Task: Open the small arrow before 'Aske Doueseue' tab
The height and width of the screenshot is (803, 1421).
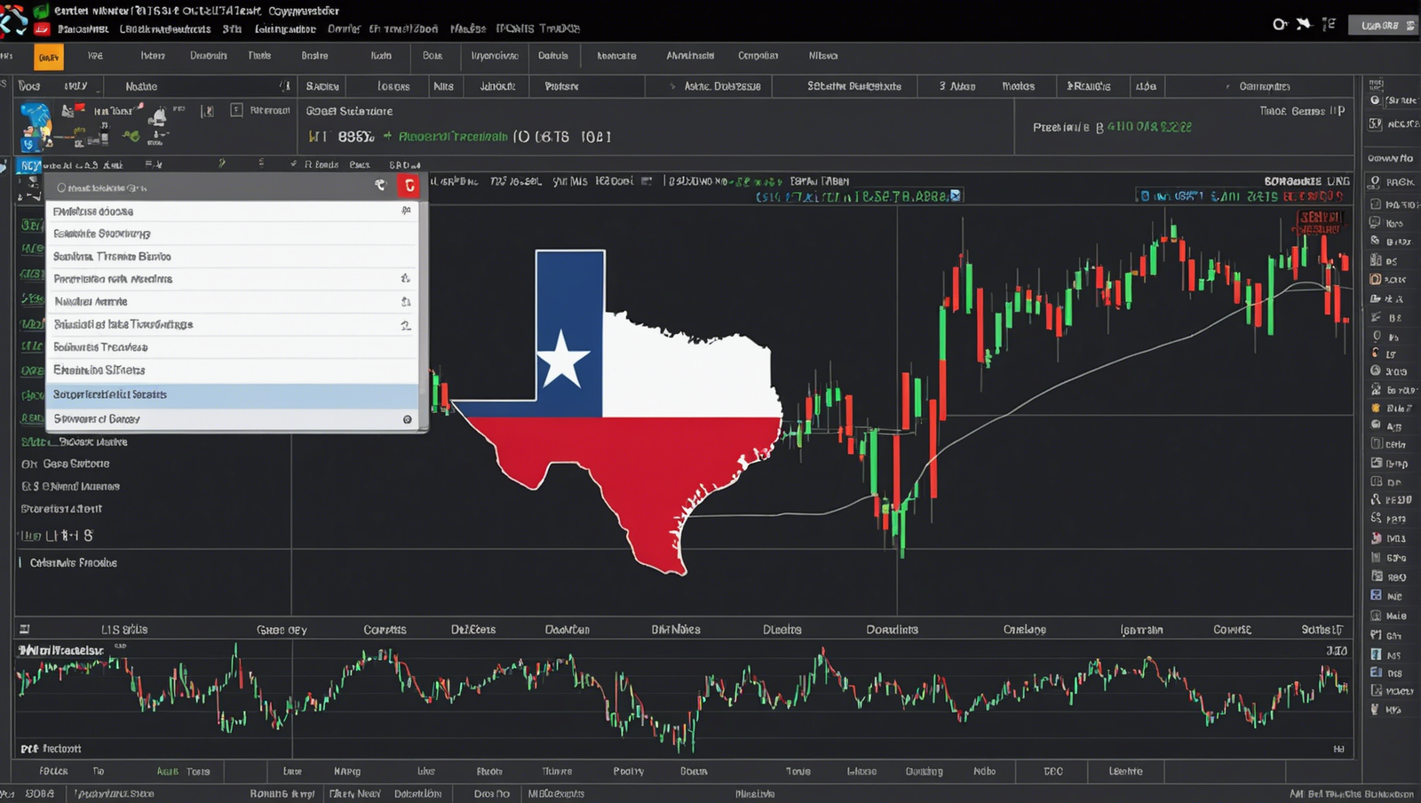Action: [672, 87]
